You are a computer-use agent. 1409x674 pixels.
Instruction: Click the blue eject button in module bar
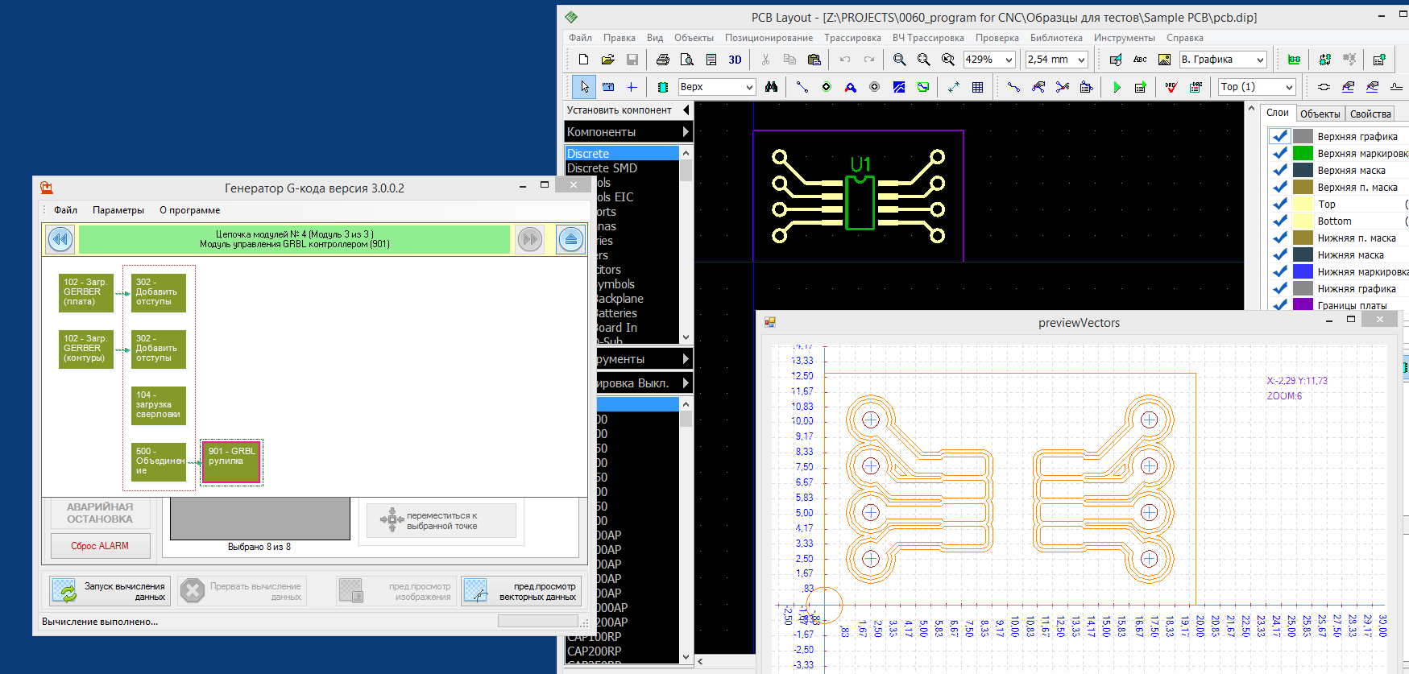coord(570,239)
